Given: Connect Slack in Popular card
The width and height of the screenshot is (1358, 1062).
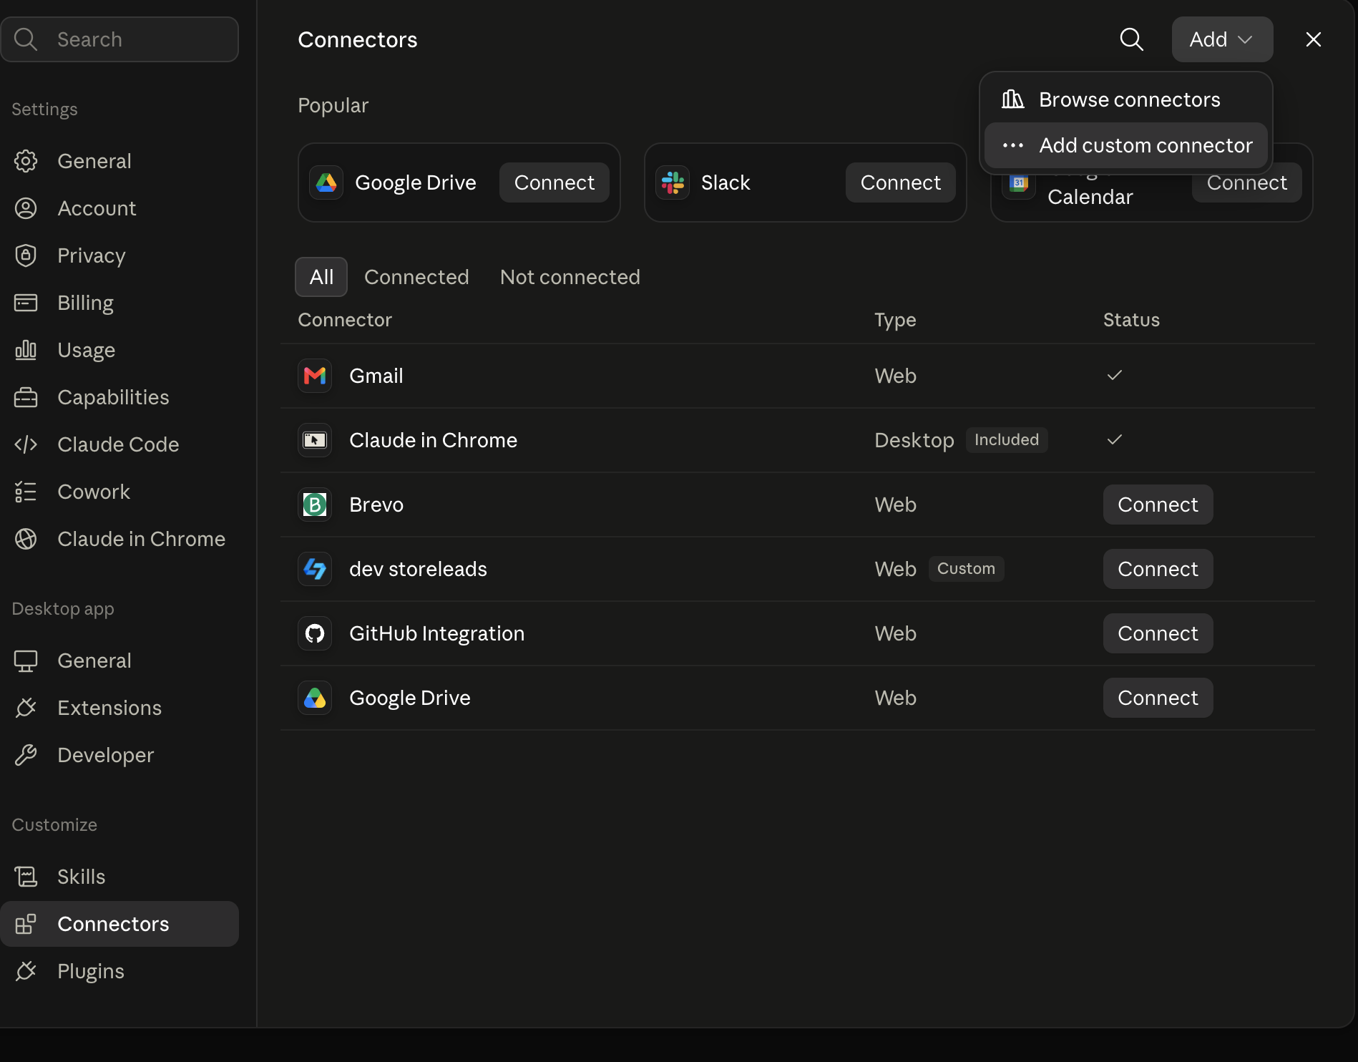Looking at the screenshot, I should coord(901,182).
